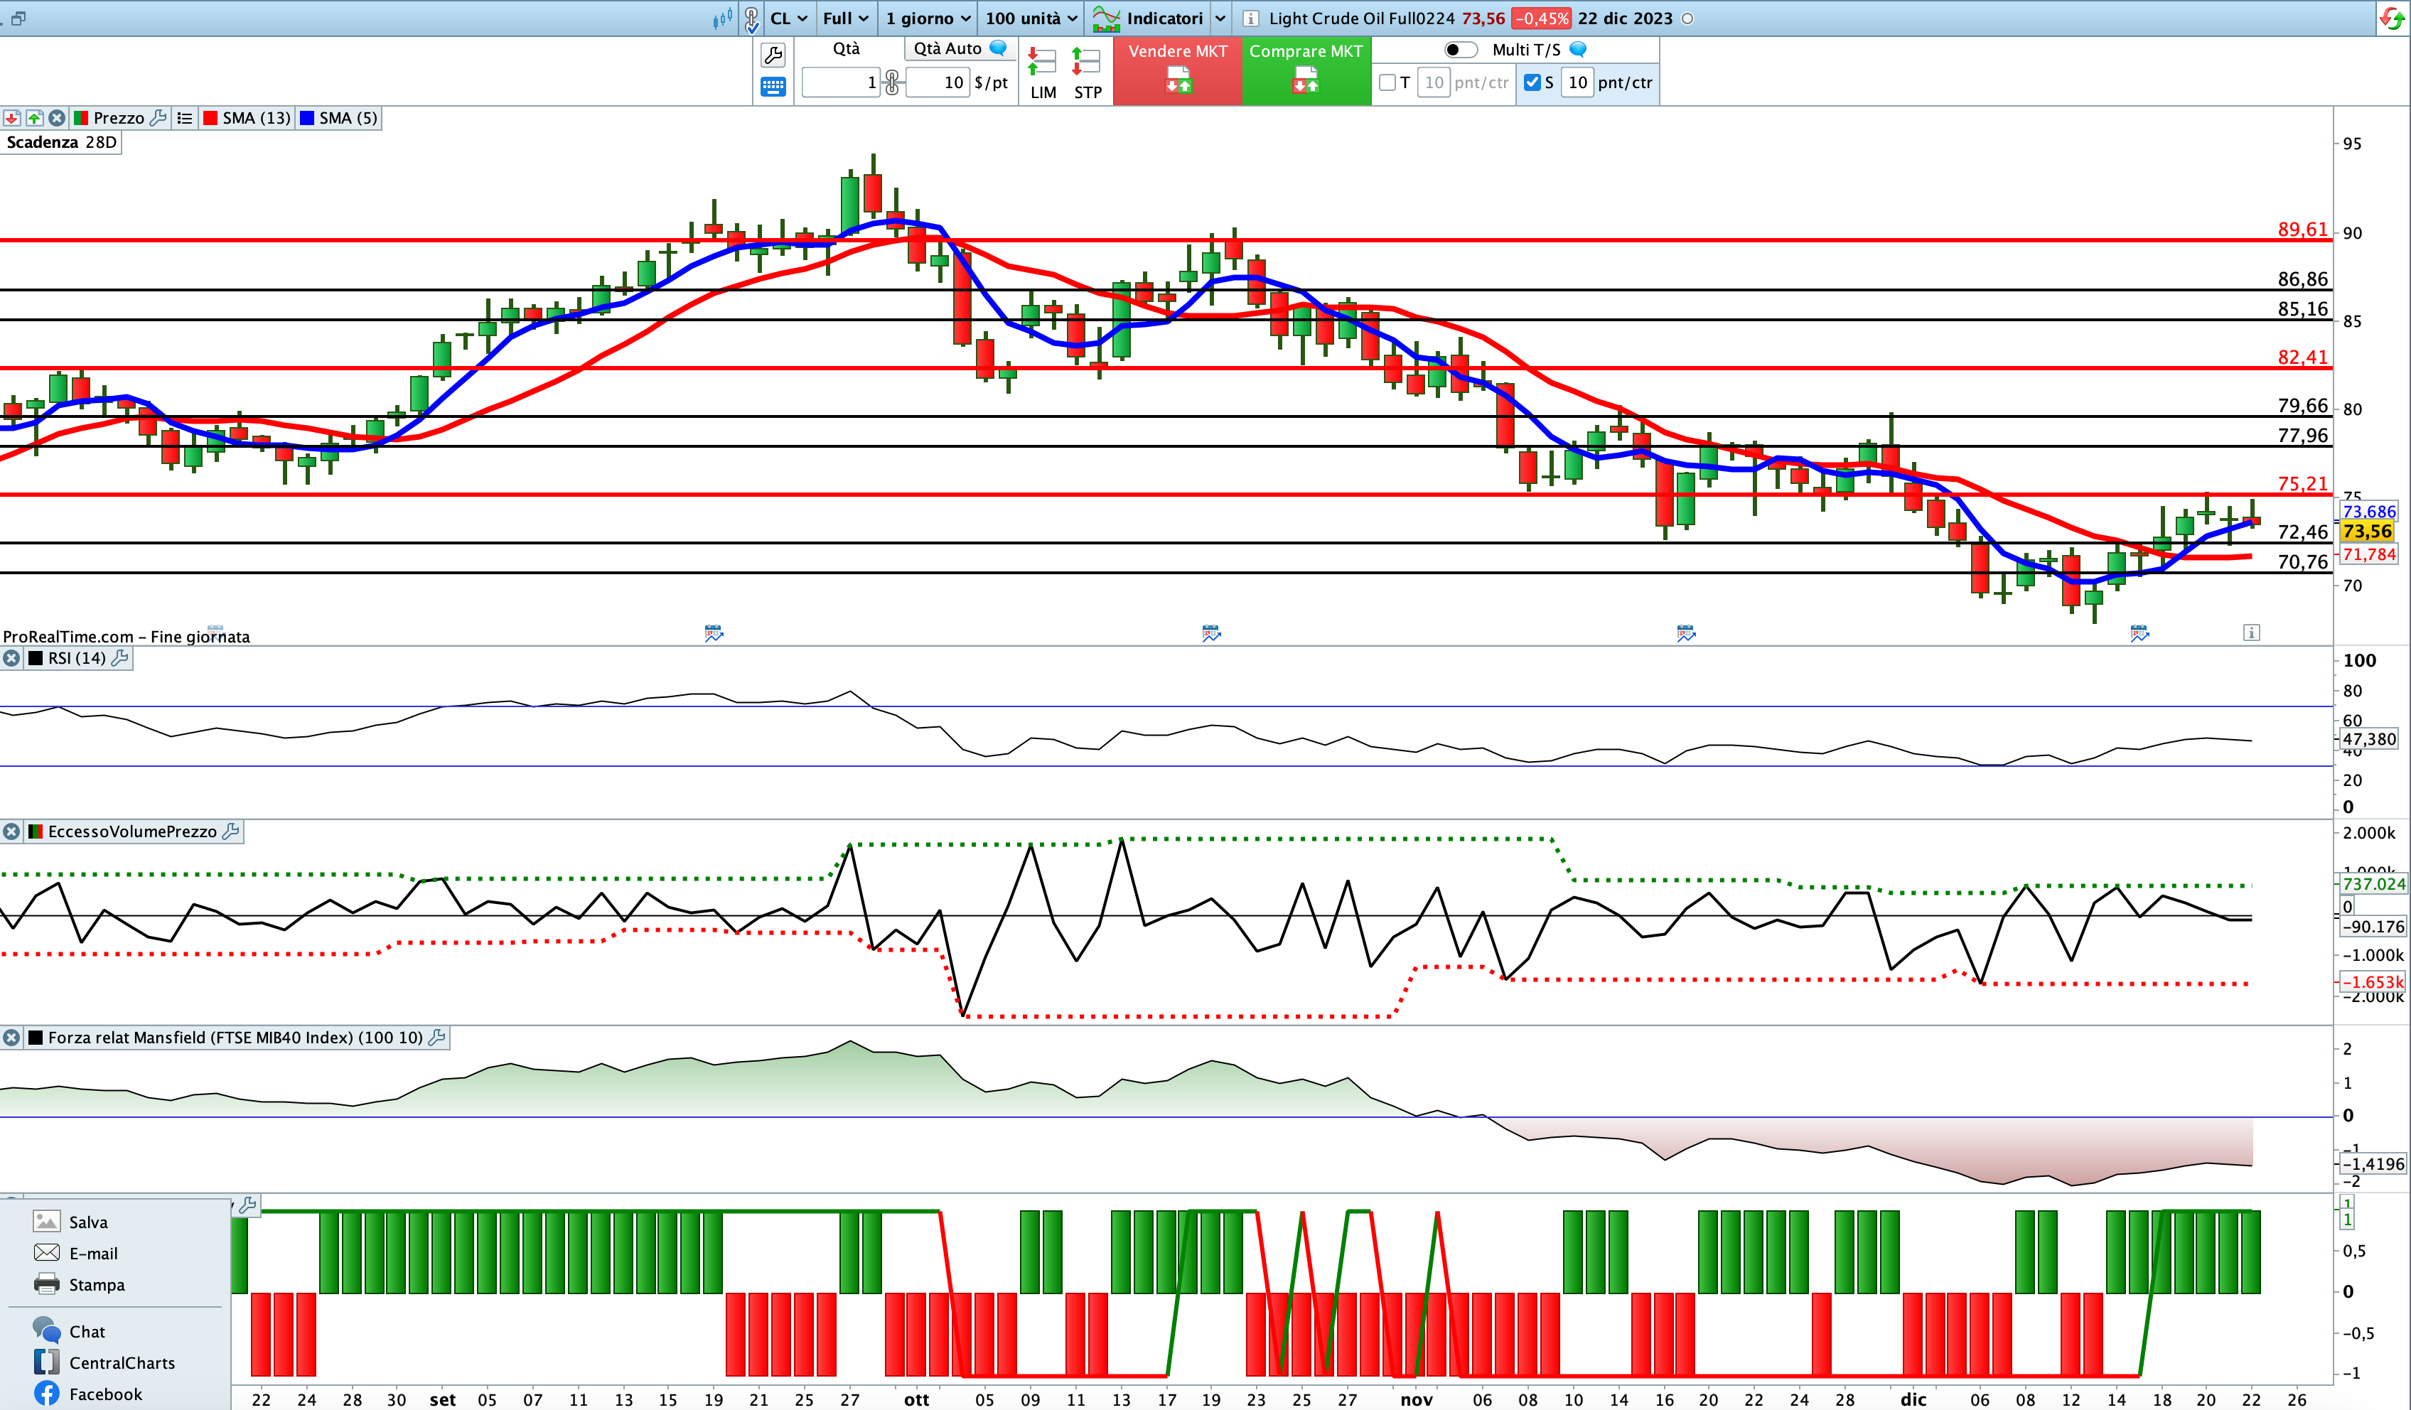Click the quantity link chain icon
This screenshot has width=2411, height=1410.
(x=892, y=82)
